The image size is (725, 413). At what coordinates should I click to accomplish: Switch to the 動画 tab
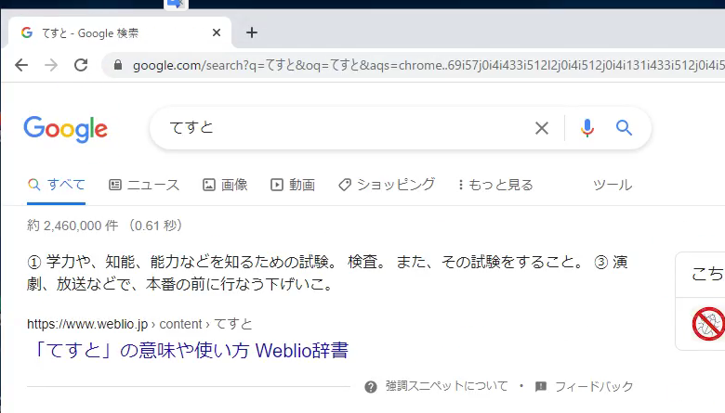pos(293,185)
